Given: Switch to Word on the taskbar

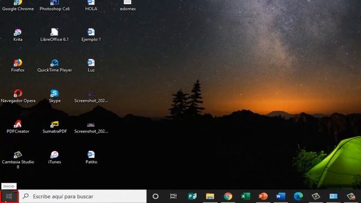Looking at the screenshot, I should 281,196.
